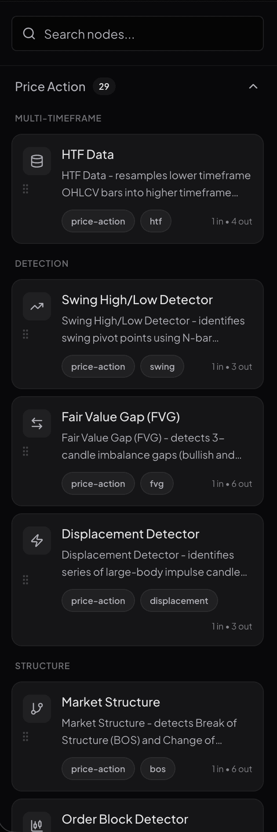Image resolution: width=277 pixels, height=832 pixels.
Task: Click the Market Structure branch icon
Action: [x=37, y=709]
